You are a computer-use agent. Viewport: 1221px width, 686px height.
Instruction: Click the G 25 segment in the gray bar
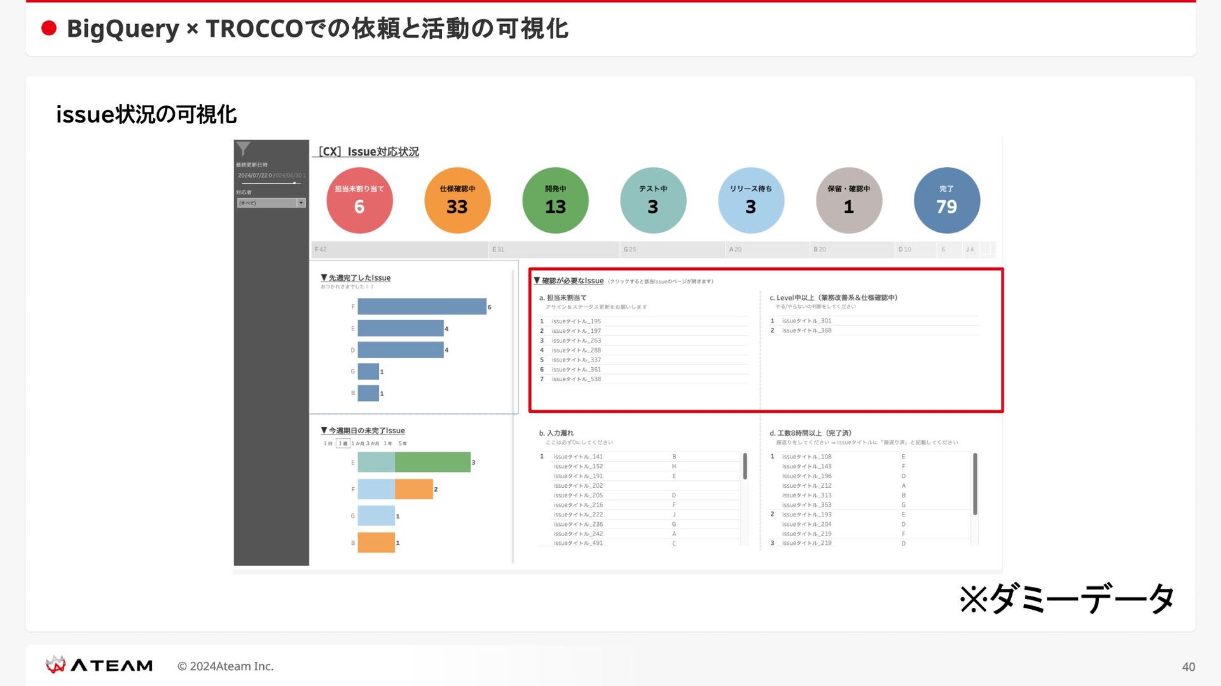673,250
